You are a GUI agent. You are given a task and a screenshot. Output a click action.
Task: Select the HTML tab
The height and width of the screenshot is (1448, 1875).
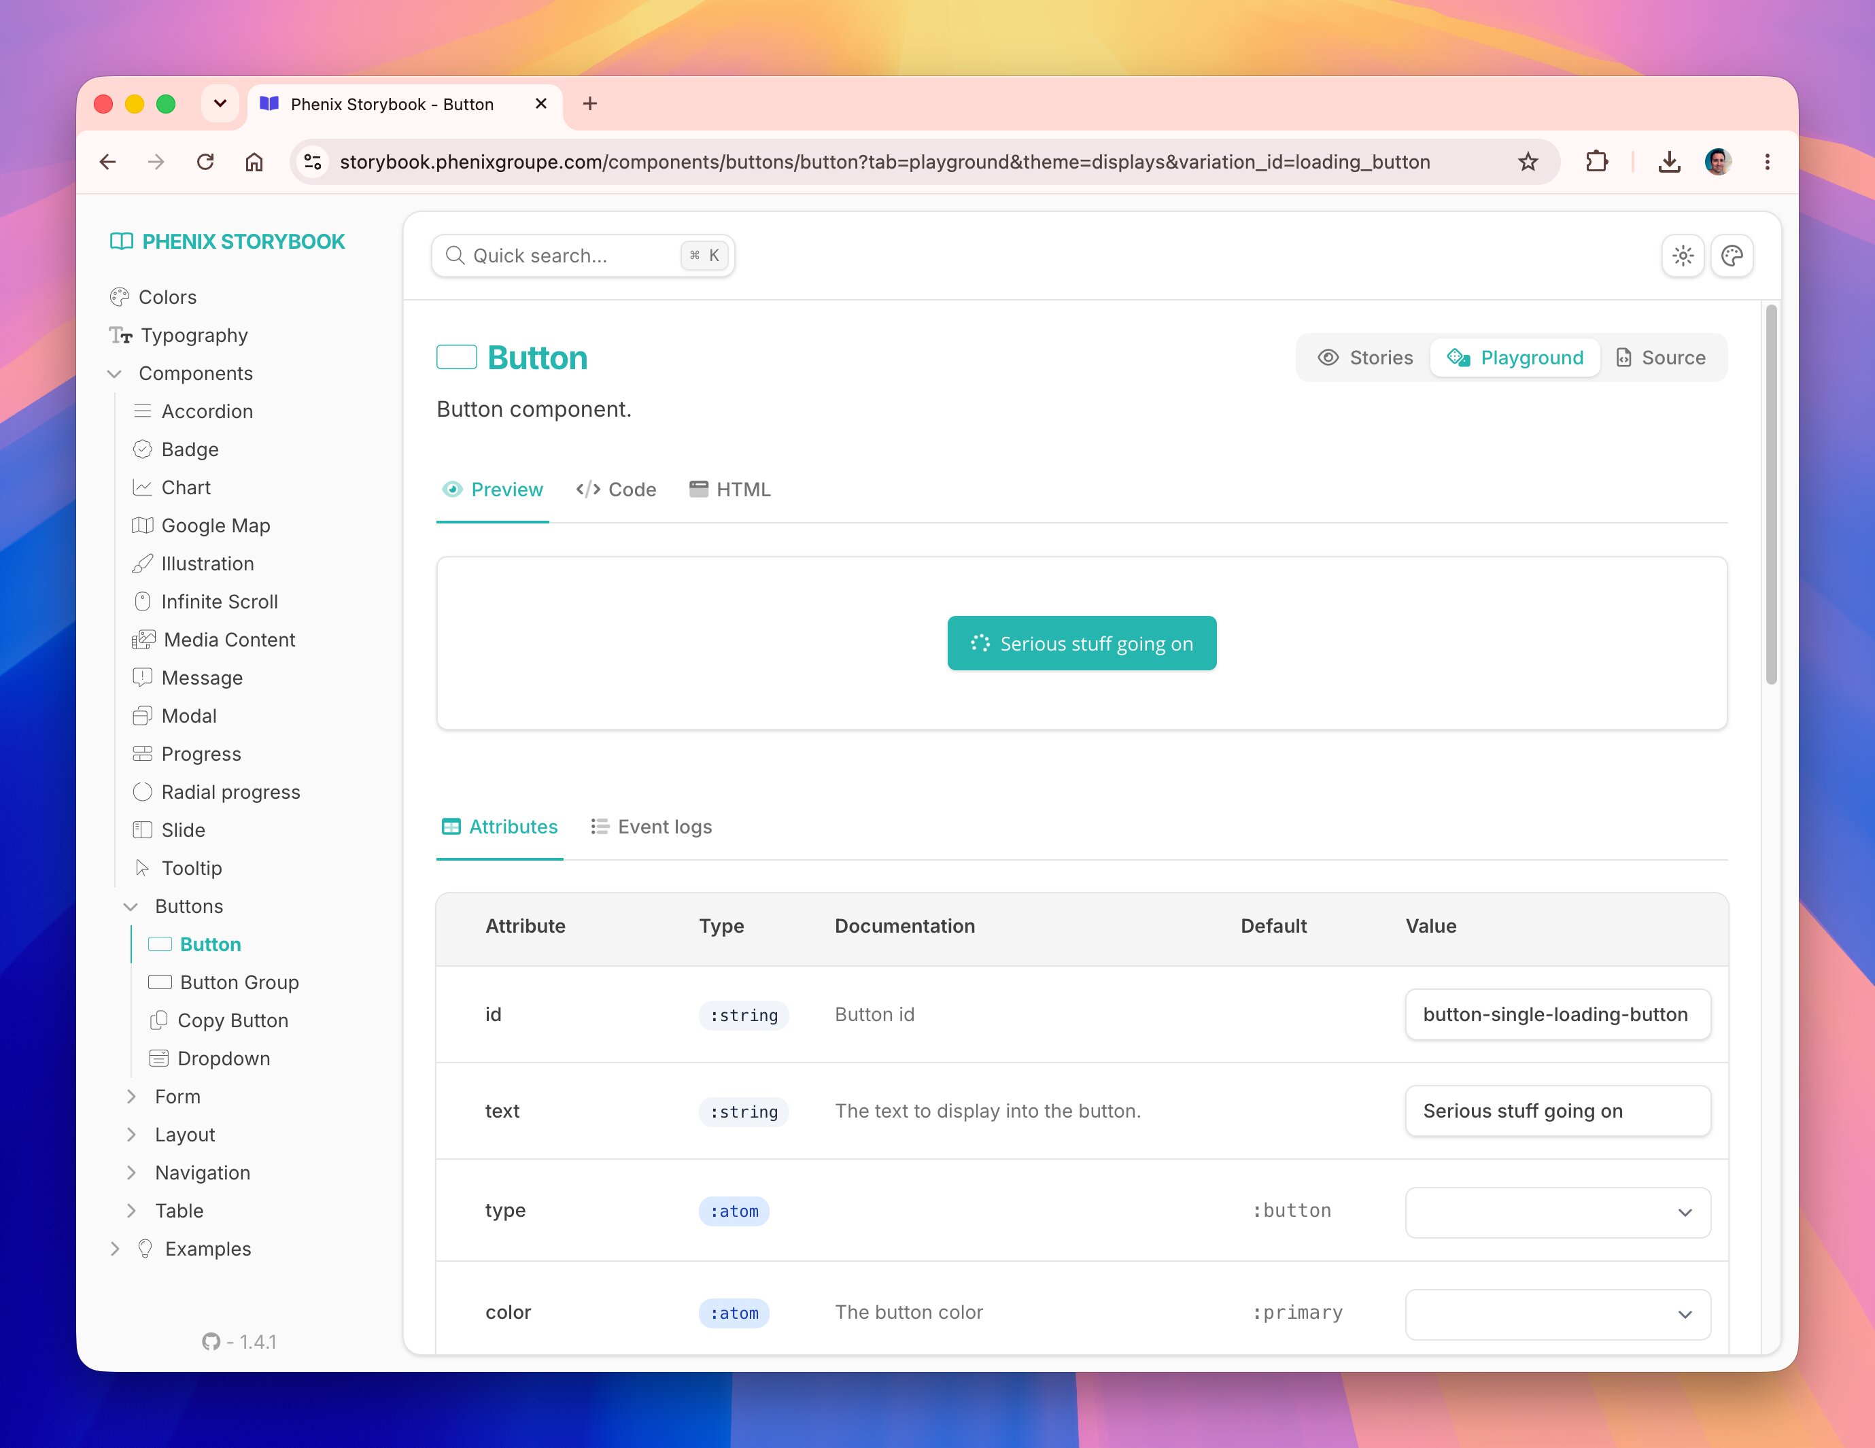(731, 489)
